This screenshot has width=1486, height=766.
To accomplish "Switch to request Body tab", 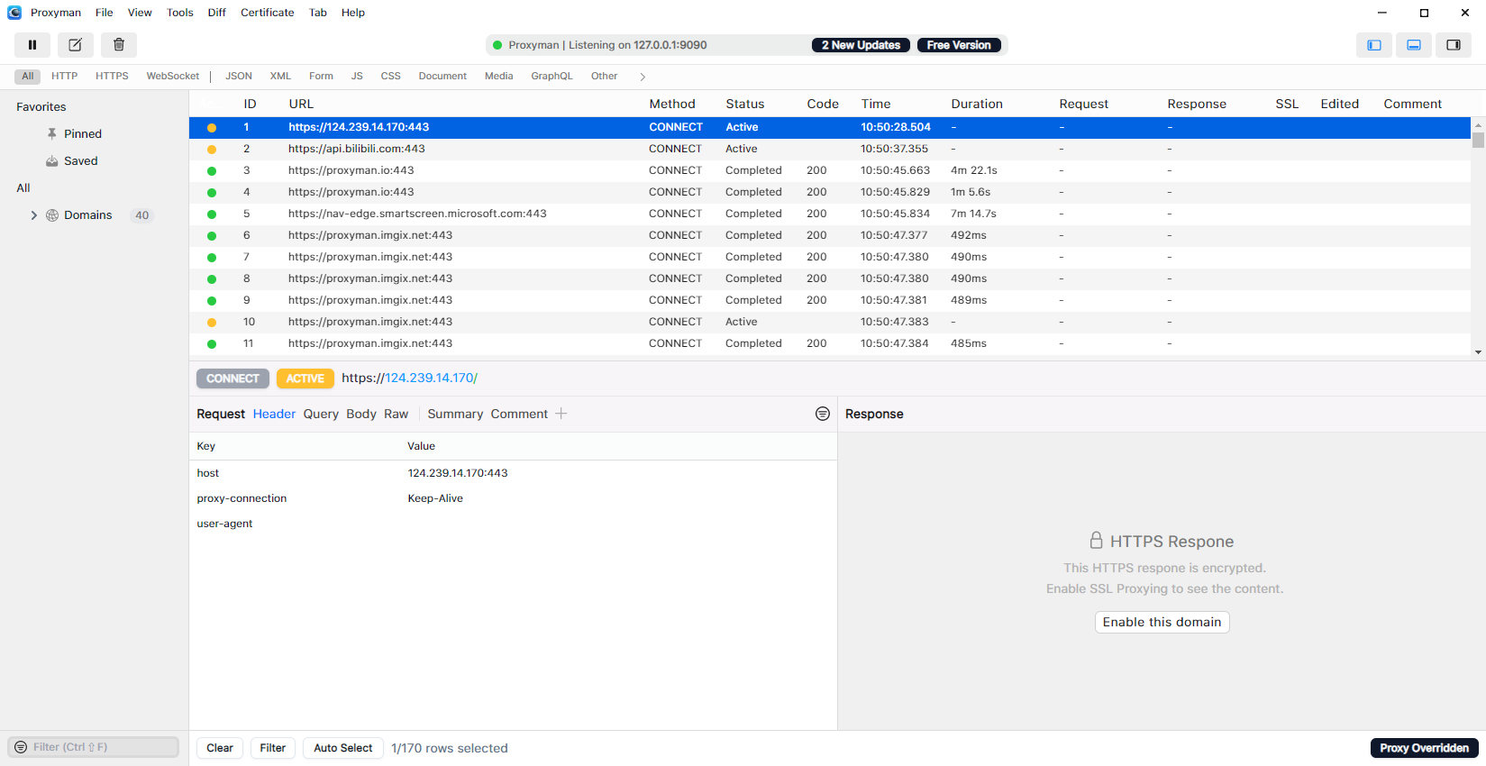I will pos(361,414).
